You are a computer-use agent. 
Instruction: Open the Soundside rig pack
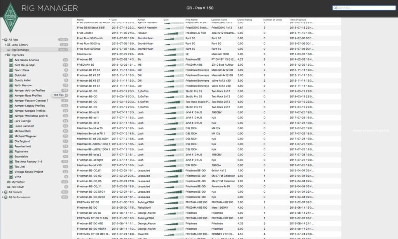point(21,156)
